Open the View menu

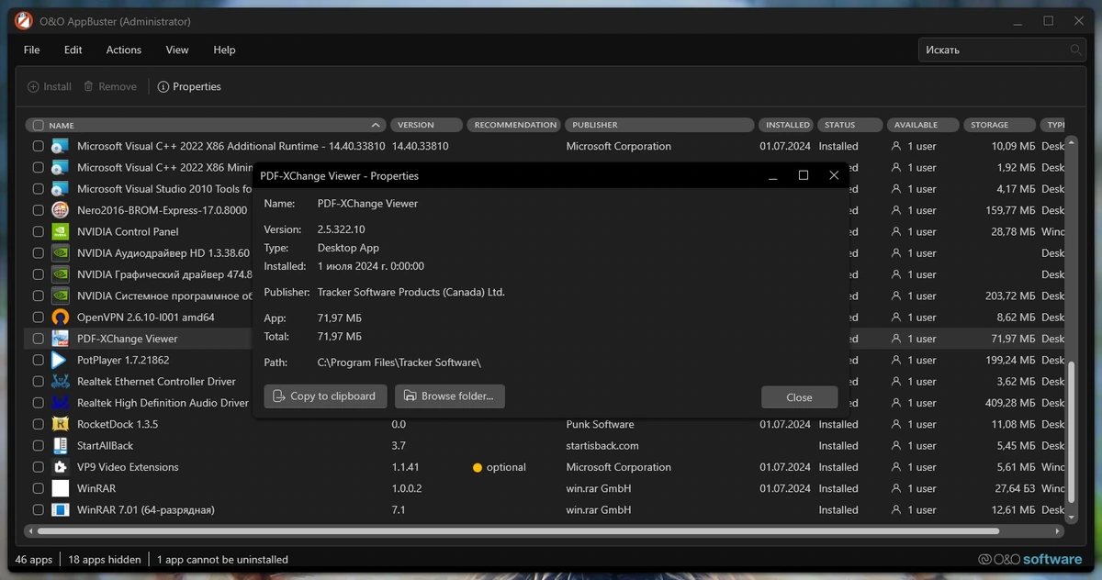[177, 50]
